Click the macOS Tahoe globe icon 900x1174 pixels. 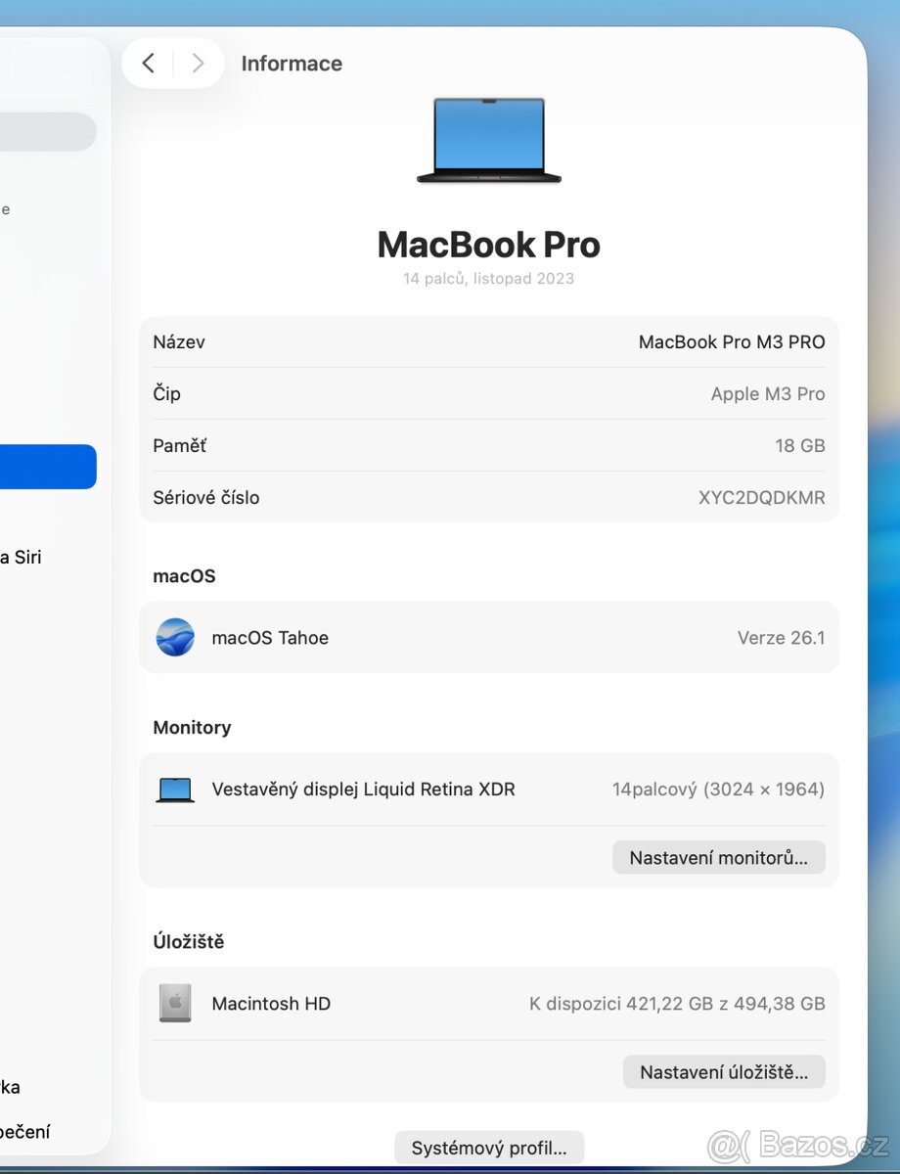(x=176, y=637)
